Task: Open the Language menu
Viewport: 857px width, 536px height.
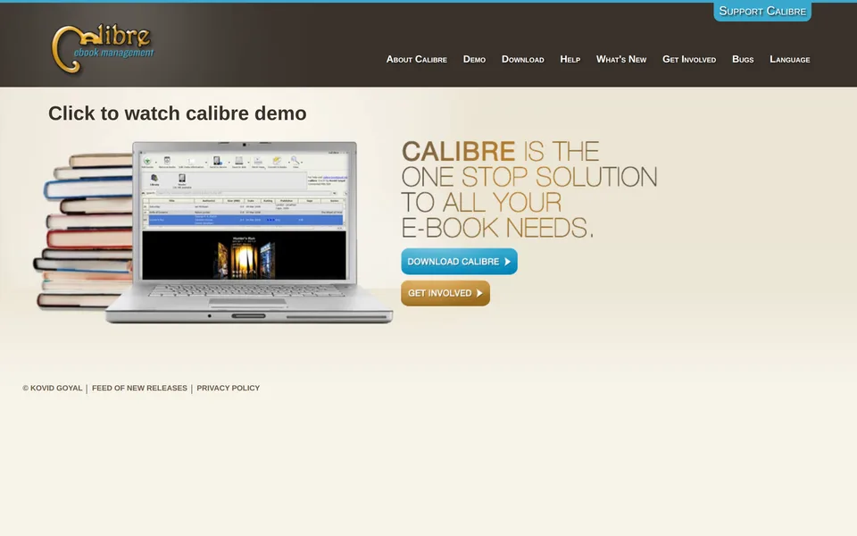Action: click(789, 59)
